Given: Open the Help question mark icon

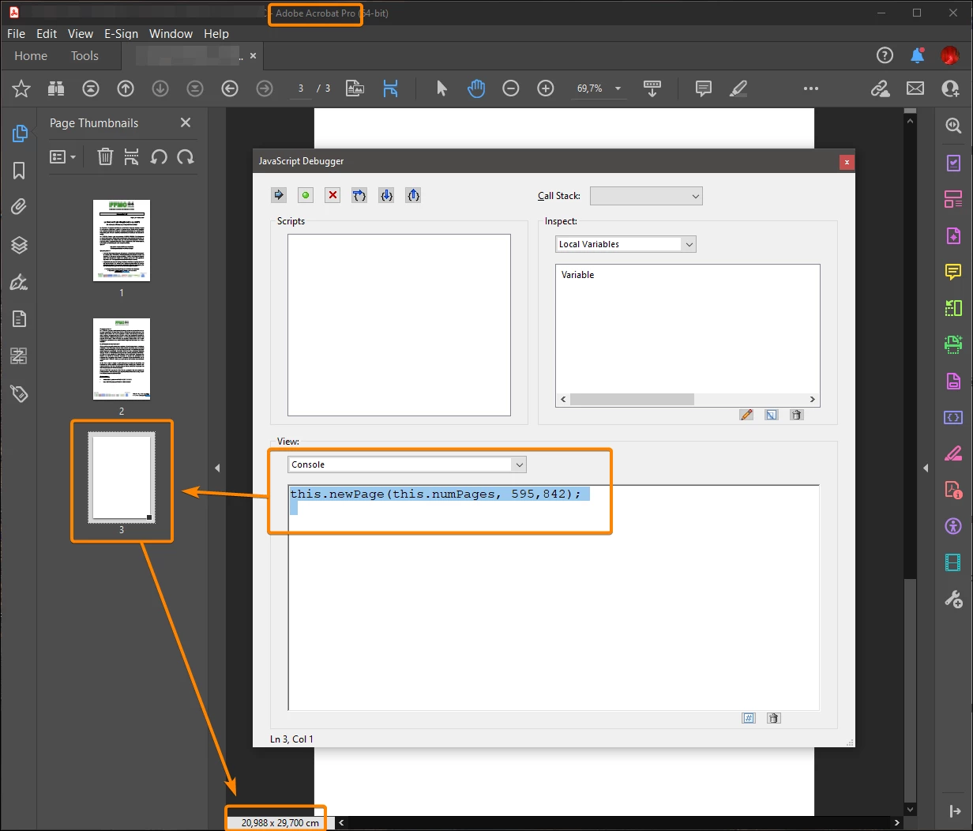Looking at the screenshot, I should [885, 55].
